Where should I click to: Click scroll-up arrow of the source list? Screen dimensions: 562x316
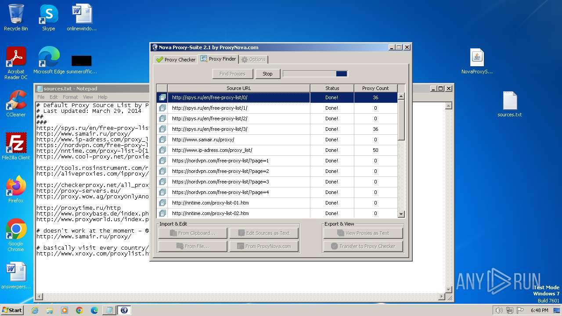click(401, 96)
